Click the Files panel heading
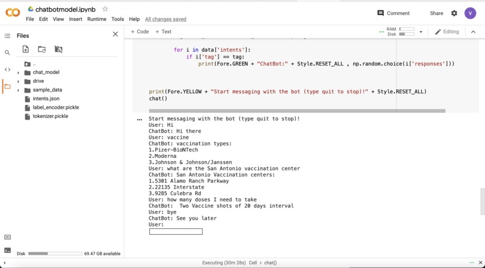Screen dimensions: 485x268 tap(23, 36)
